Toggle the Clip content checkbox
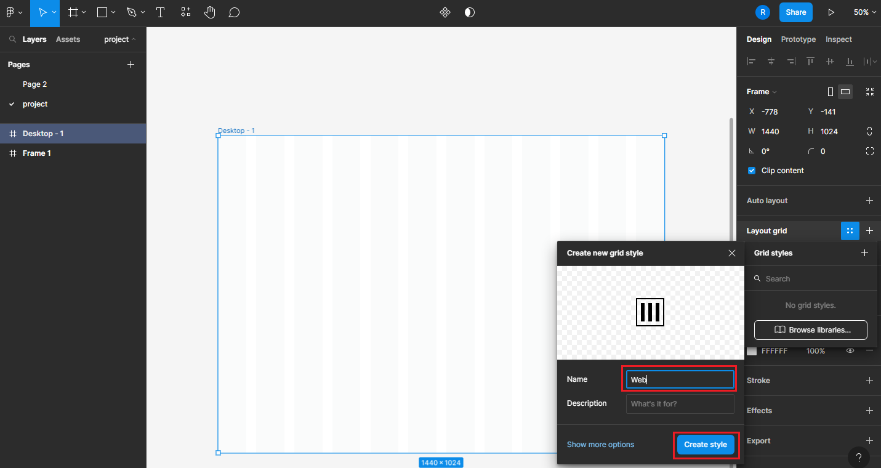 pos(752,171)
